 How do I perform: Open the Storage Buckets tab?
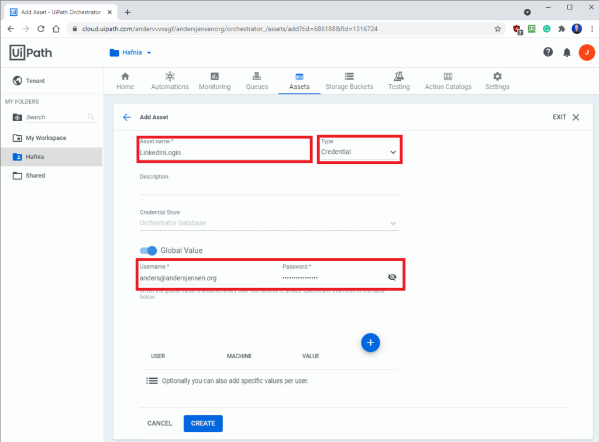[349, 81]
